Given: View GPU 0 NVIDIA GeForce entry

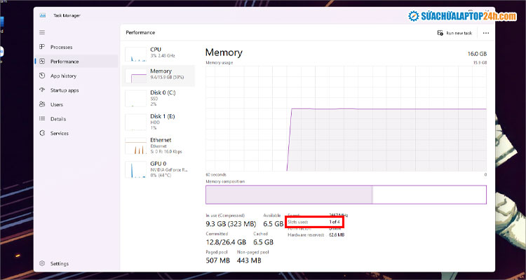Looking at the screenshot, I should 159,169.
